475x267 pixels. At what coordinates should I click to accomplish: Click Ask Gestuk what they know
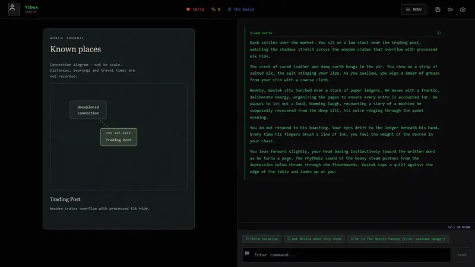point(314,239)
